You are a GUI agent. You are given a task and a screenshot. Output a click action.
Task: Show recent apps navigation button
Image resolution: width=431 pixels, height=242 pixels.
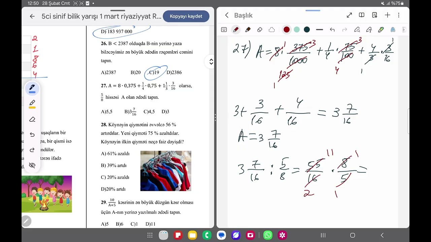[323, 235]
